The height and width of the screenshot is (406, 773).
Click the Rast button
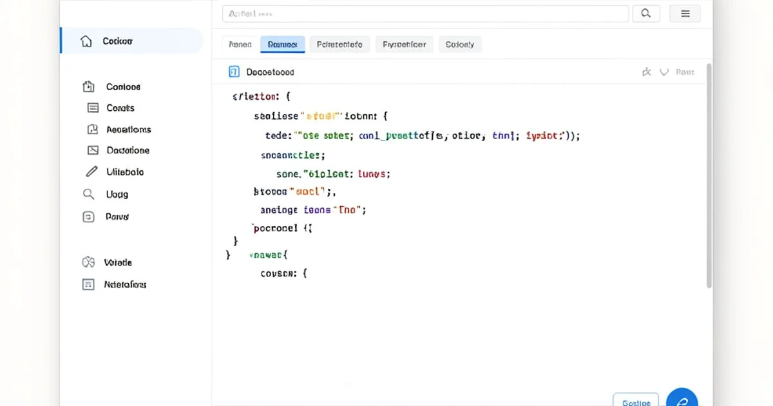pos(685,72)
